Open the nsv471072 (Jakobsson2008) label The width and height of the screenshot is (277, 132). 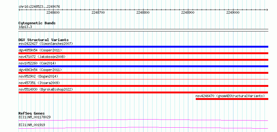point(42,57)
